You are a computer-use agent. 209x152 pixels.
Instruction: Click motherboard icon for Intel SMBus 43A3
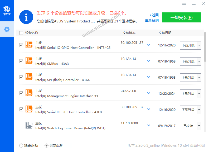click(29, 61)
